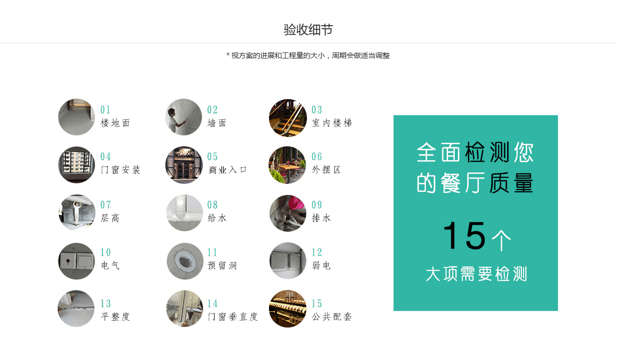
Task: Open the 弱电 low-voltage box image
Action: pos(288,261)
